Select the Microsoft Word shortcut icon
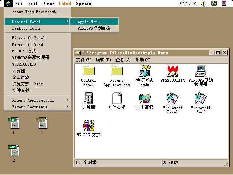Image resolution: width=233 pixels, height=175 pixels. pos(201,98)
